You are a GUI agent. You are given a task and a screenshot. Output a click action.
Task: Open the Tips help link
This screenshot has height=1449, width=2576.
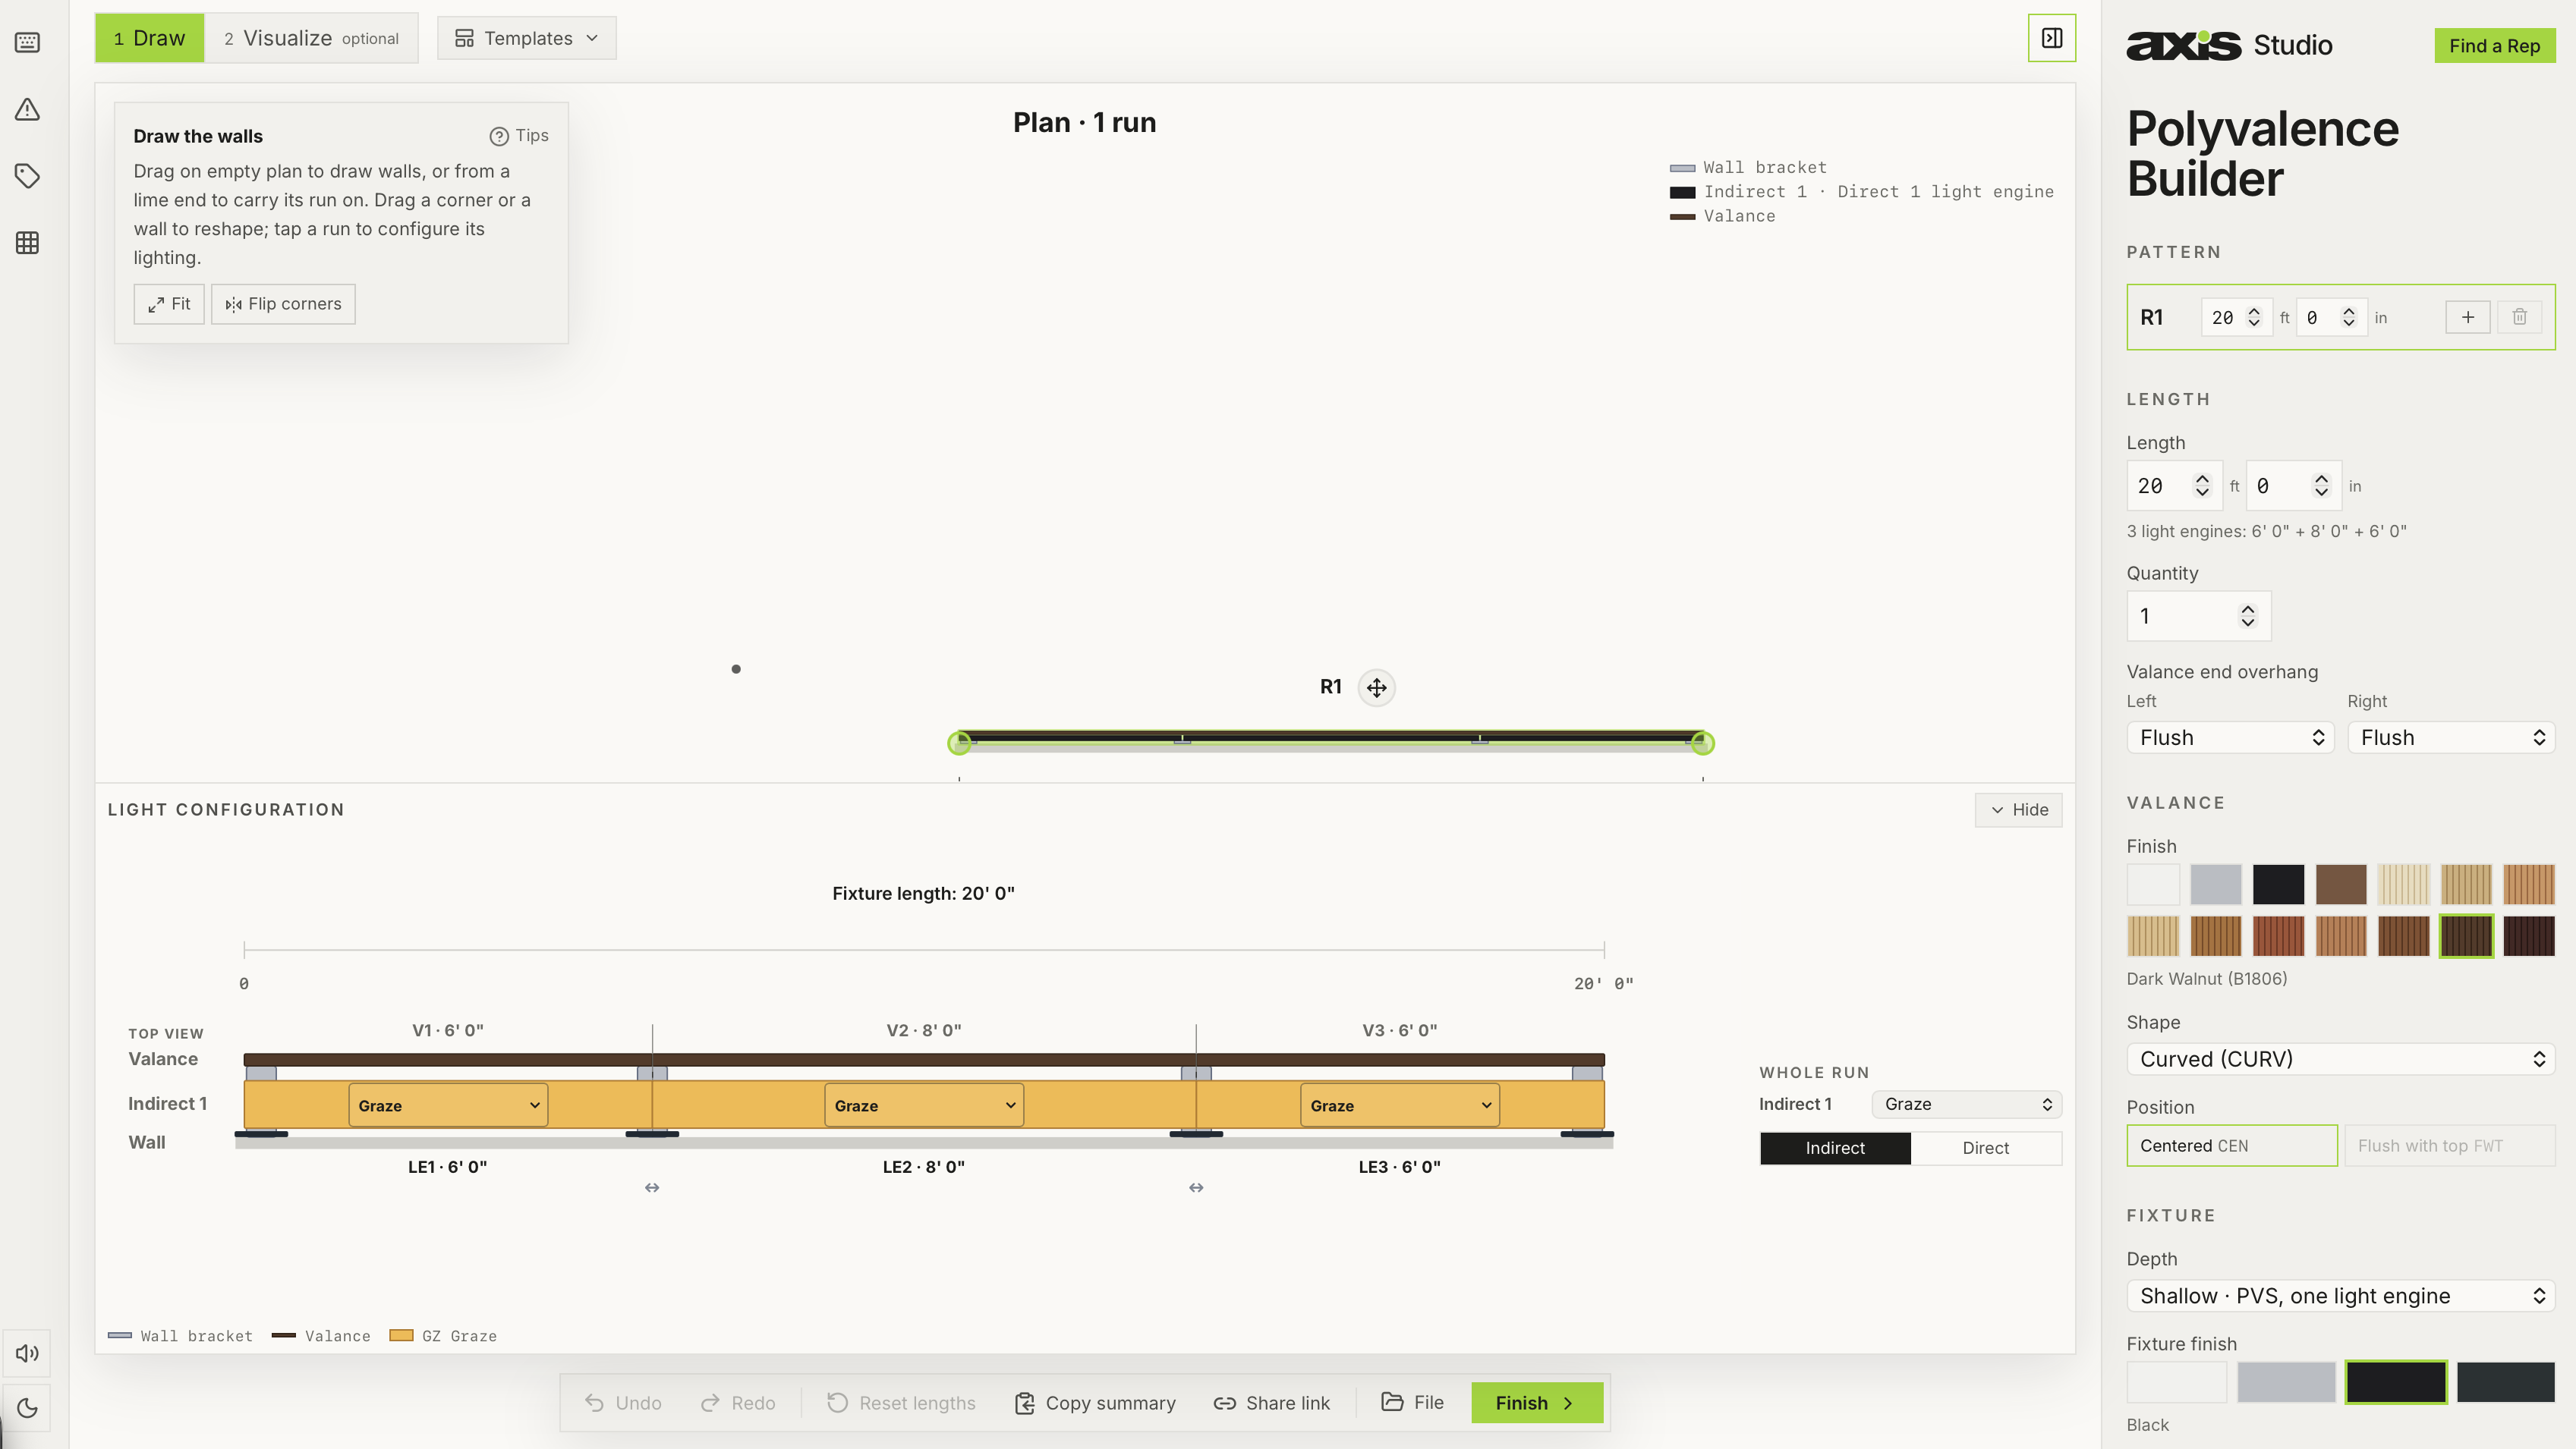click(519, 136)
